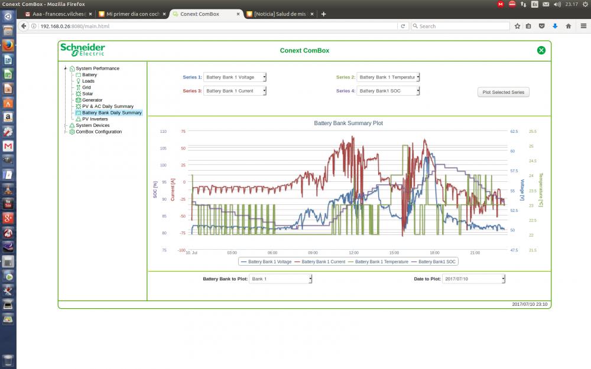Viewport: 591px width, 369px height.
Task: Open LibreOffice Impress from the dock
Action: click(x=8, y=89)
